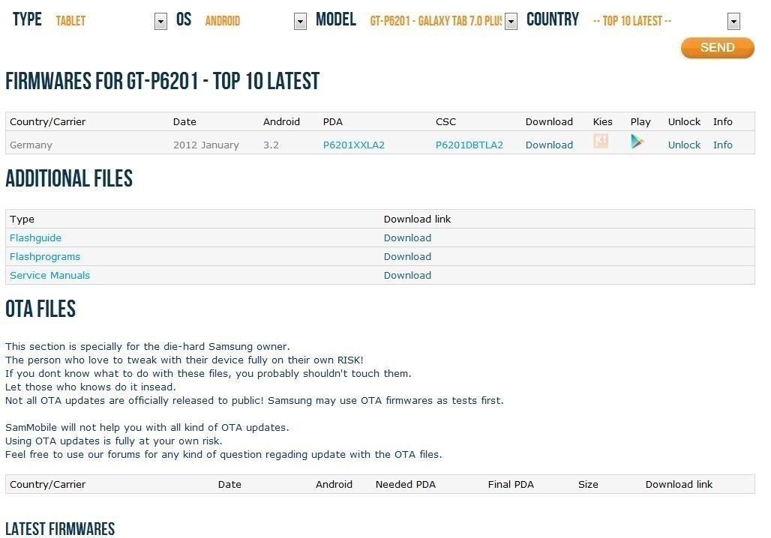Click the Latest Firmwares heading
This screenshot has width=771, height=538.
pos(60,529)
